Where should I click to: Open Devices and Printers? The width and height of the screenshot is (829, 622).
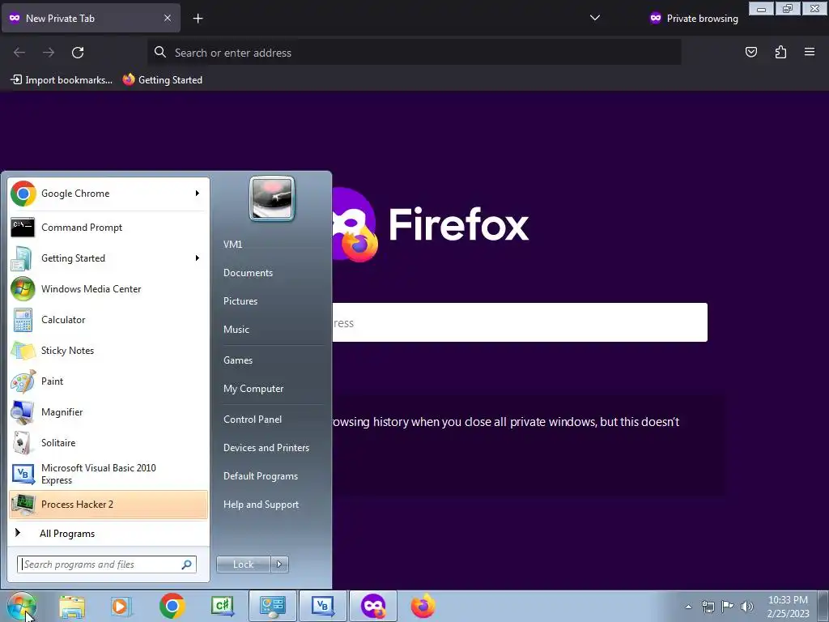coord(266,448)
